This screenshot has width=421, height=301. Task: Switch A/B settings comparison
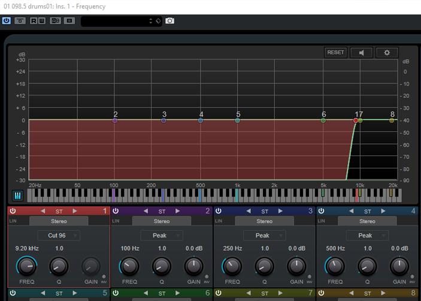56,20
